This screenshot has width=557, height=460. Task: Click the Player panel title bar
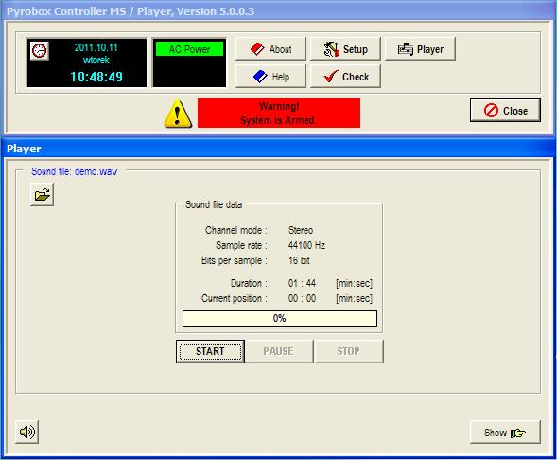click(x=278, y=149)
